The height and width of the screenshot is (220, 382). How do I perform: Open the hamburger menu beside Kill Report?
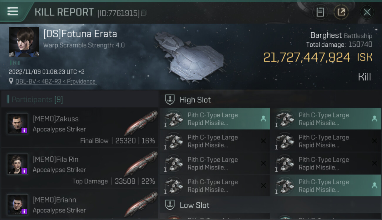pyautogui.click(x=13, y=11)
